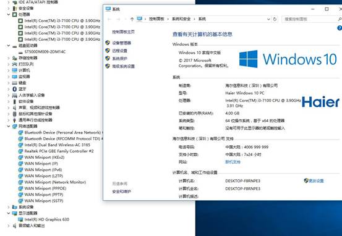
Task: Open 控制面板主页 from the sidebar
Action: tap(124, 32)
